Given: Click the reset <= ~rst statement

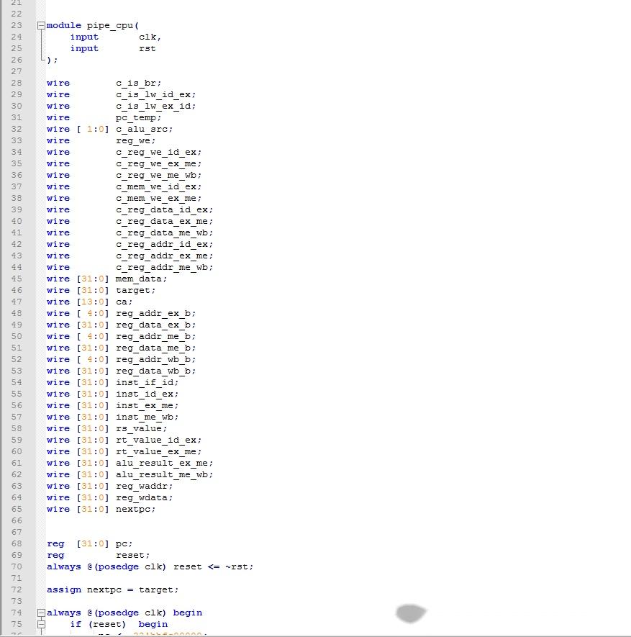Looking at the screenshot, I should point(209,566).
